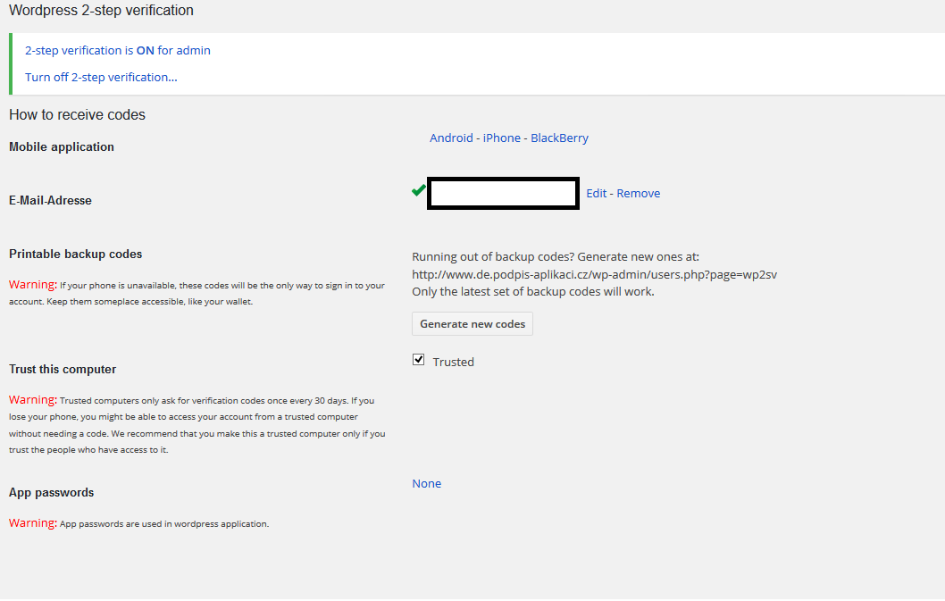Click the 'E-Mail-Adresse' label
Screen dimensions: 945x601
point(50,201)
